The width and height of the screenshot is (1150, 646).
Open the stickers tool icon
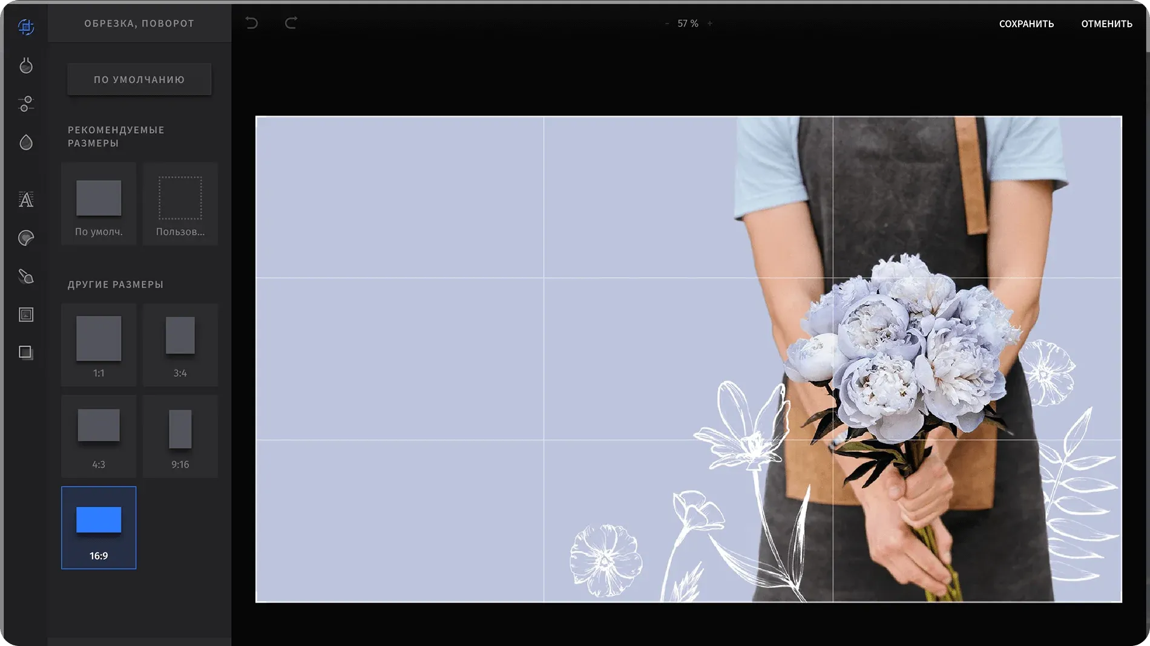(25, 238)
